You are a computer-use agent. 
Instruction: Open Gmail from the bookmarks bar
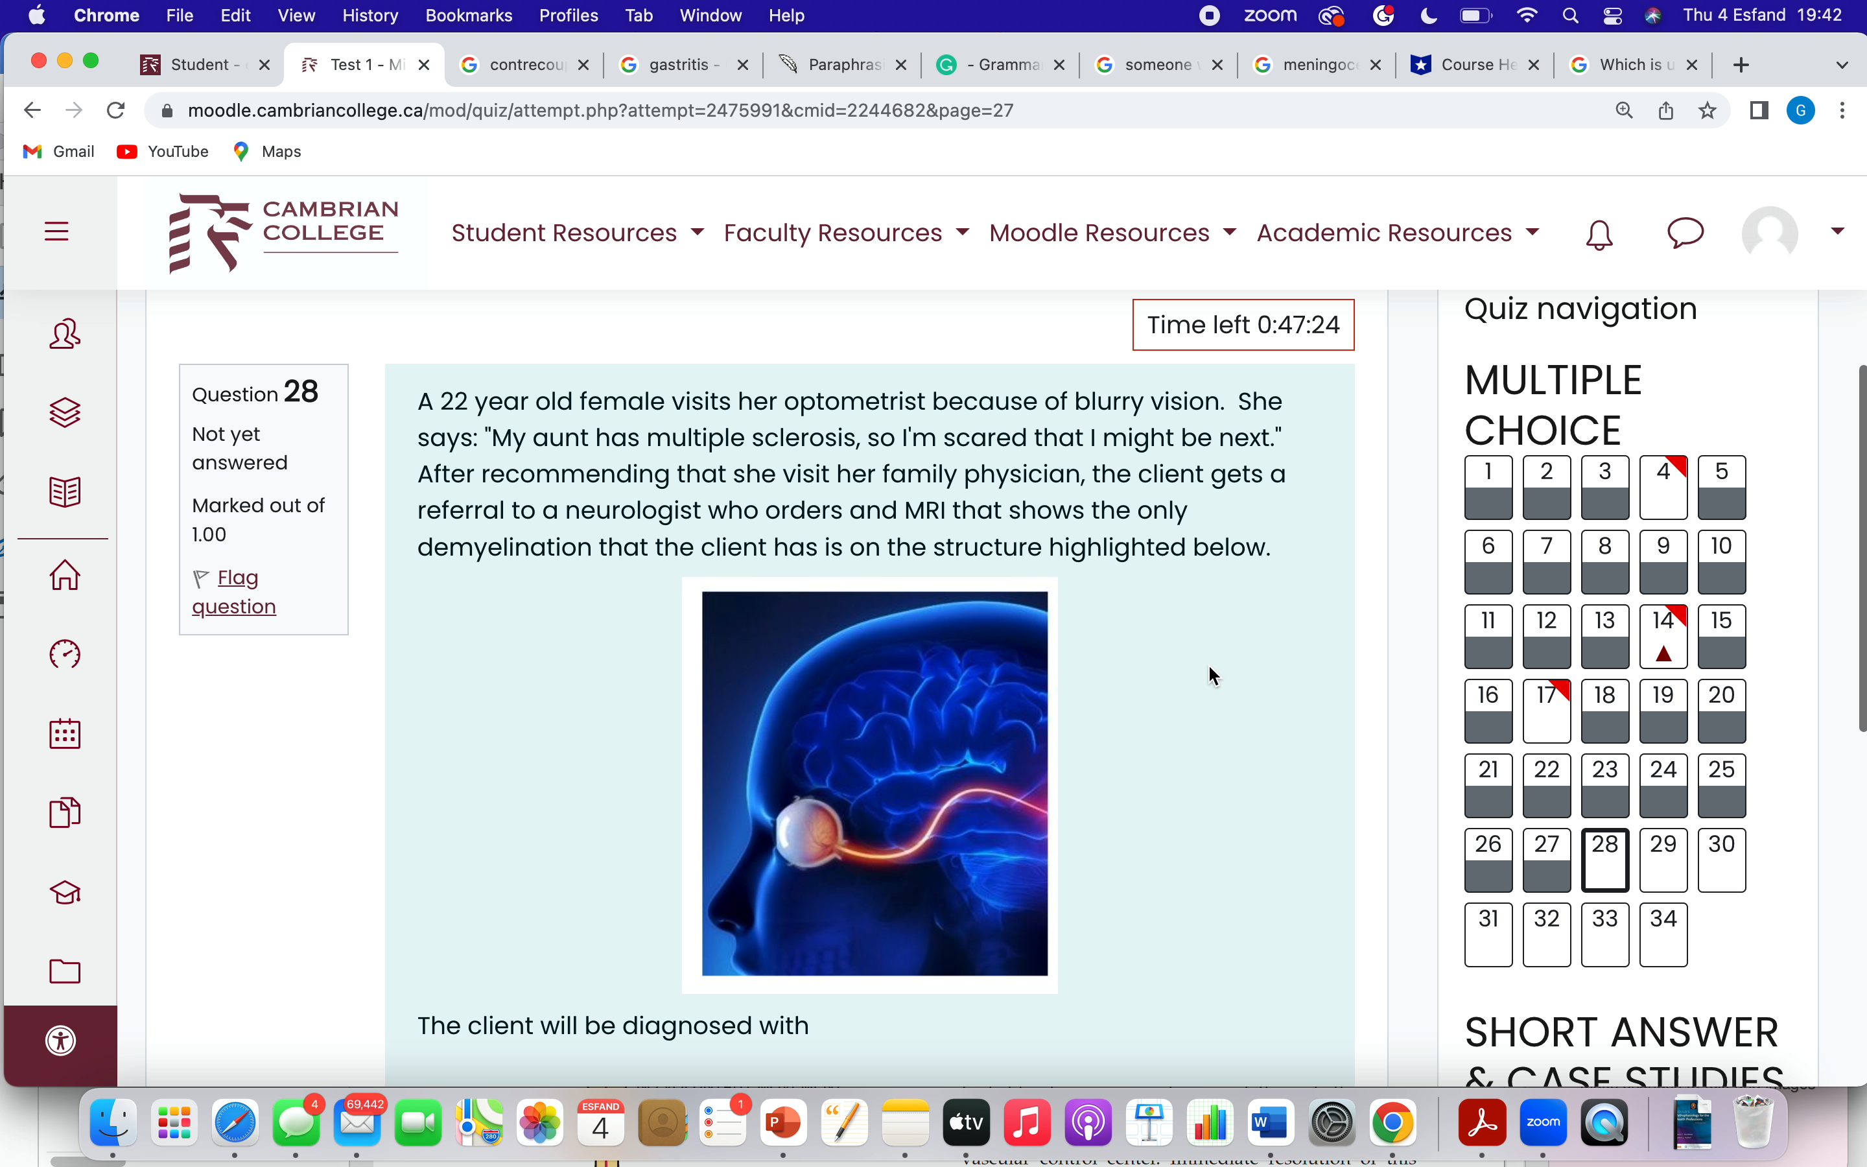click(58, 150)
